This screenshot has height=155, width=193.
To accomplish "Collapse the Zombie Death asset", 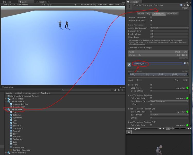I will click(6, 102).
